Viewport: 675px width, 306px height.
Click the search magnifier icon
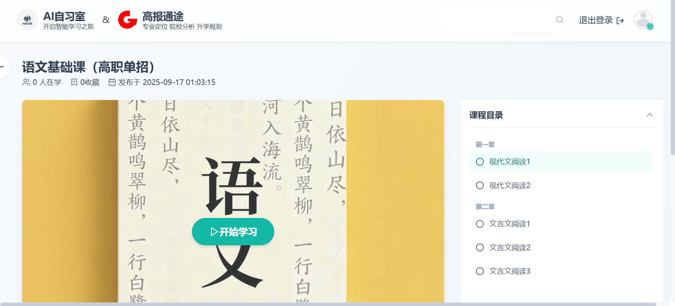[560, 20]
